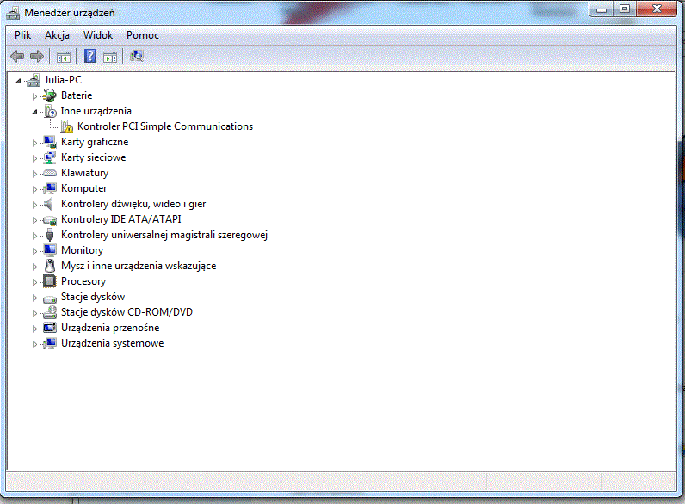The width and height of the screenshot is (685, 504).
Task: Click the Kontrolery IDE ATA/ATAPI icon
Action: (50, 219)
